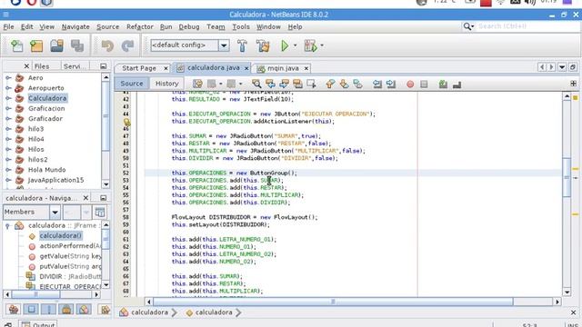This screenshot has height=327, width=582.
Task: Select actionPerformed in navigator
Action: point(70,246)
